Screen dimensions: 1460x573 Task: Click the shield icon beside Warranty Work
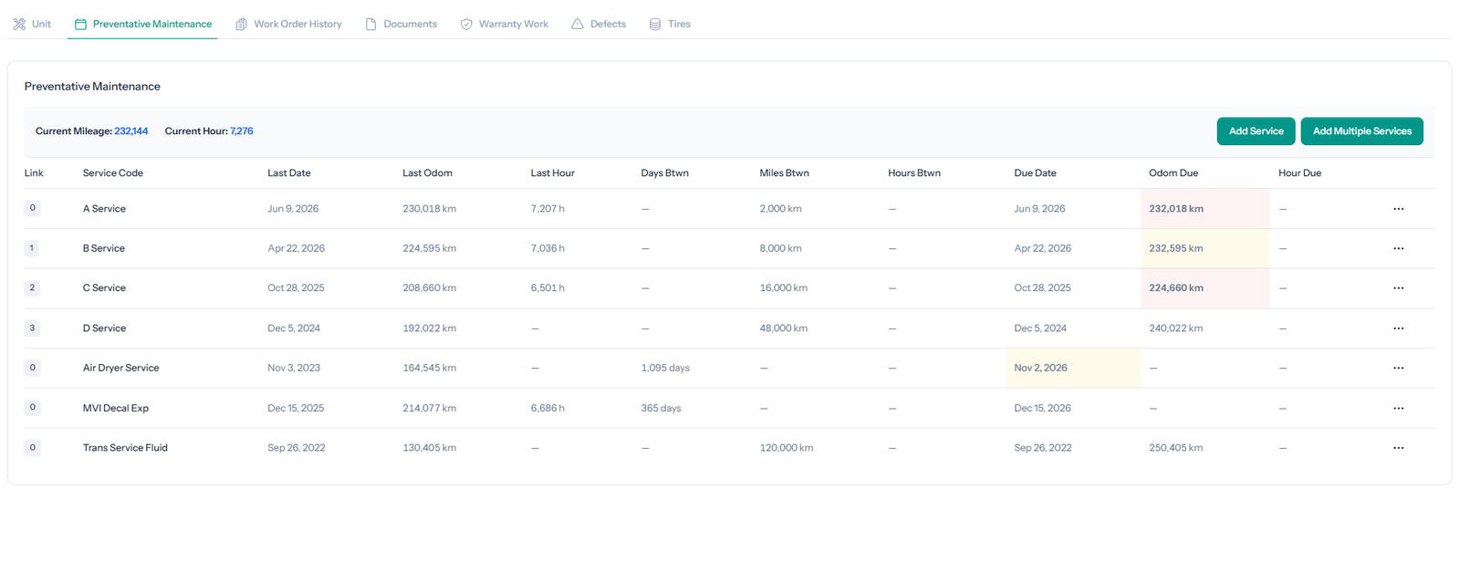click(x=466, y=24)
